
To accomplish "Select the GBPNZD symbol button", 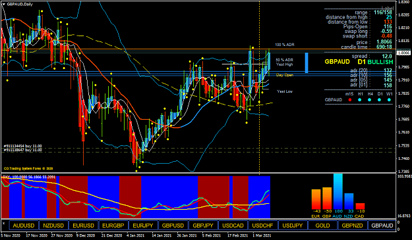I will pos(353,226).
